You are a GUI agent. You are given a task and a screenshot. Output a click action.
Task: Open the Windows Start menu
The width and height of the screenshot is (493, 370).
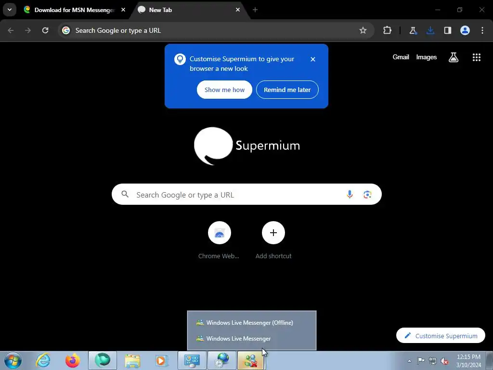[13, 360]
